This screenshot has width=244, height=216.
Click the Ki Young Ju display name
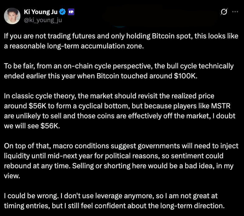(x=41, y=12)
